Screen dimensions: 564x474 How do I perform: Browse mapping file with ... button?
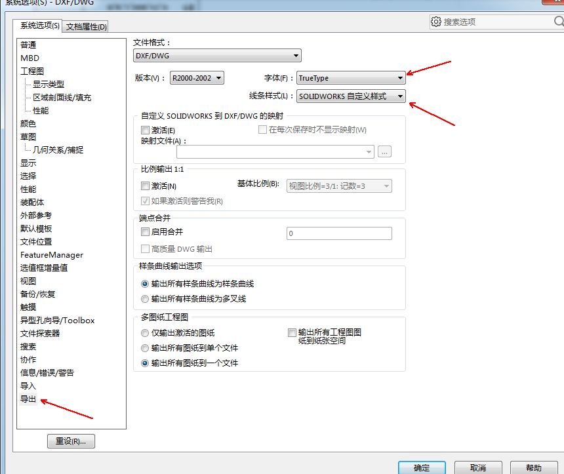[x=384, y=151]
